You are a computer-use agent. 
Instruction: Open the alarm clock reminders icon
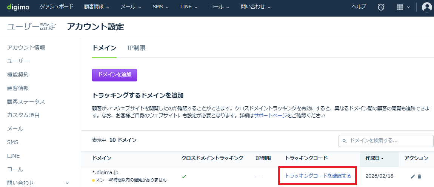tap(381, 7)
